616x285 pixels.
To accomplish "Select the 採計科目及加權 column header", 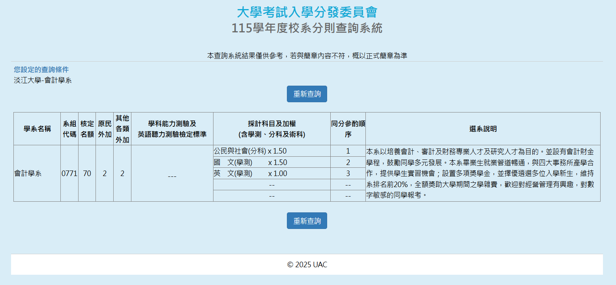I will [x=271, y=129].
